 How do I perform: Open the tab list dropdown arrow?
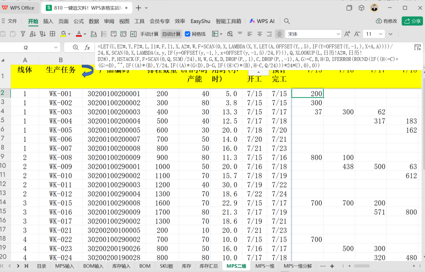(147, 8)
